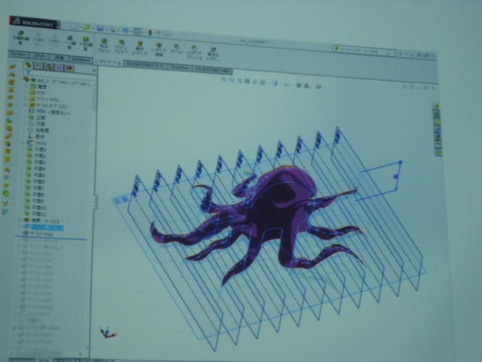Select 平面3 in the feature tree
482x362 pixels.
click(37, 162)
